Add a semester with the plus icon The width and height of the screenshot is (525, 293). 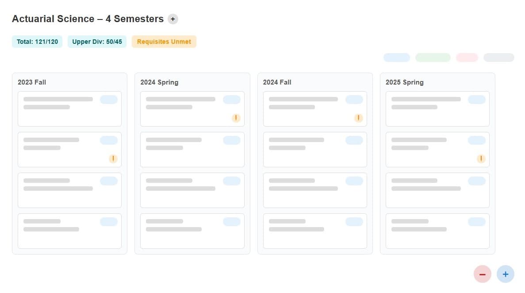[172, 19]
